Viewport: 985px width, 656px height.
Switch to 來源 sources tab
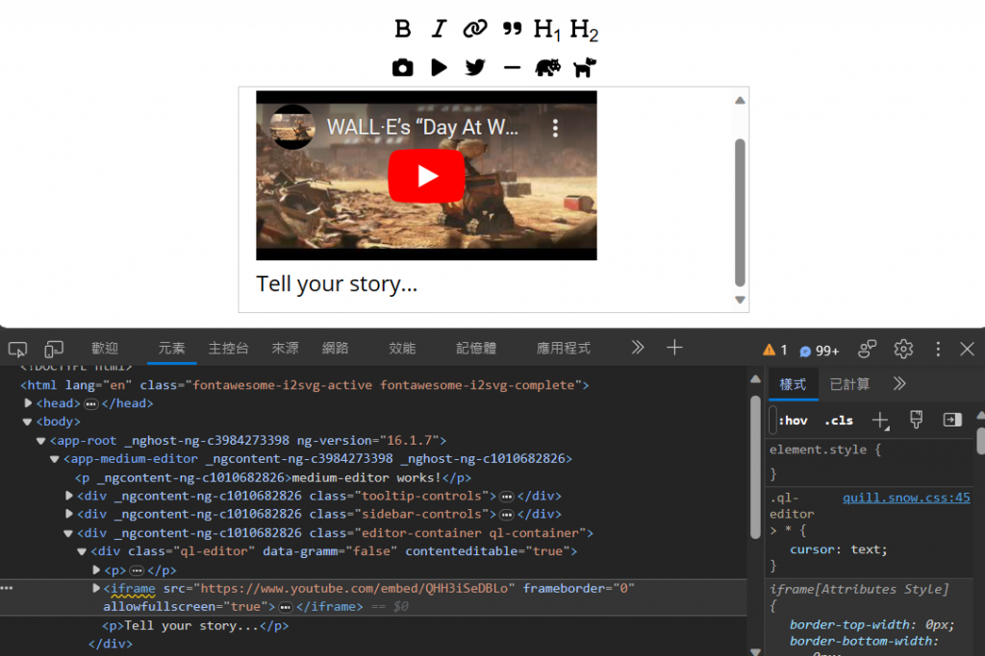coord(285,348)
